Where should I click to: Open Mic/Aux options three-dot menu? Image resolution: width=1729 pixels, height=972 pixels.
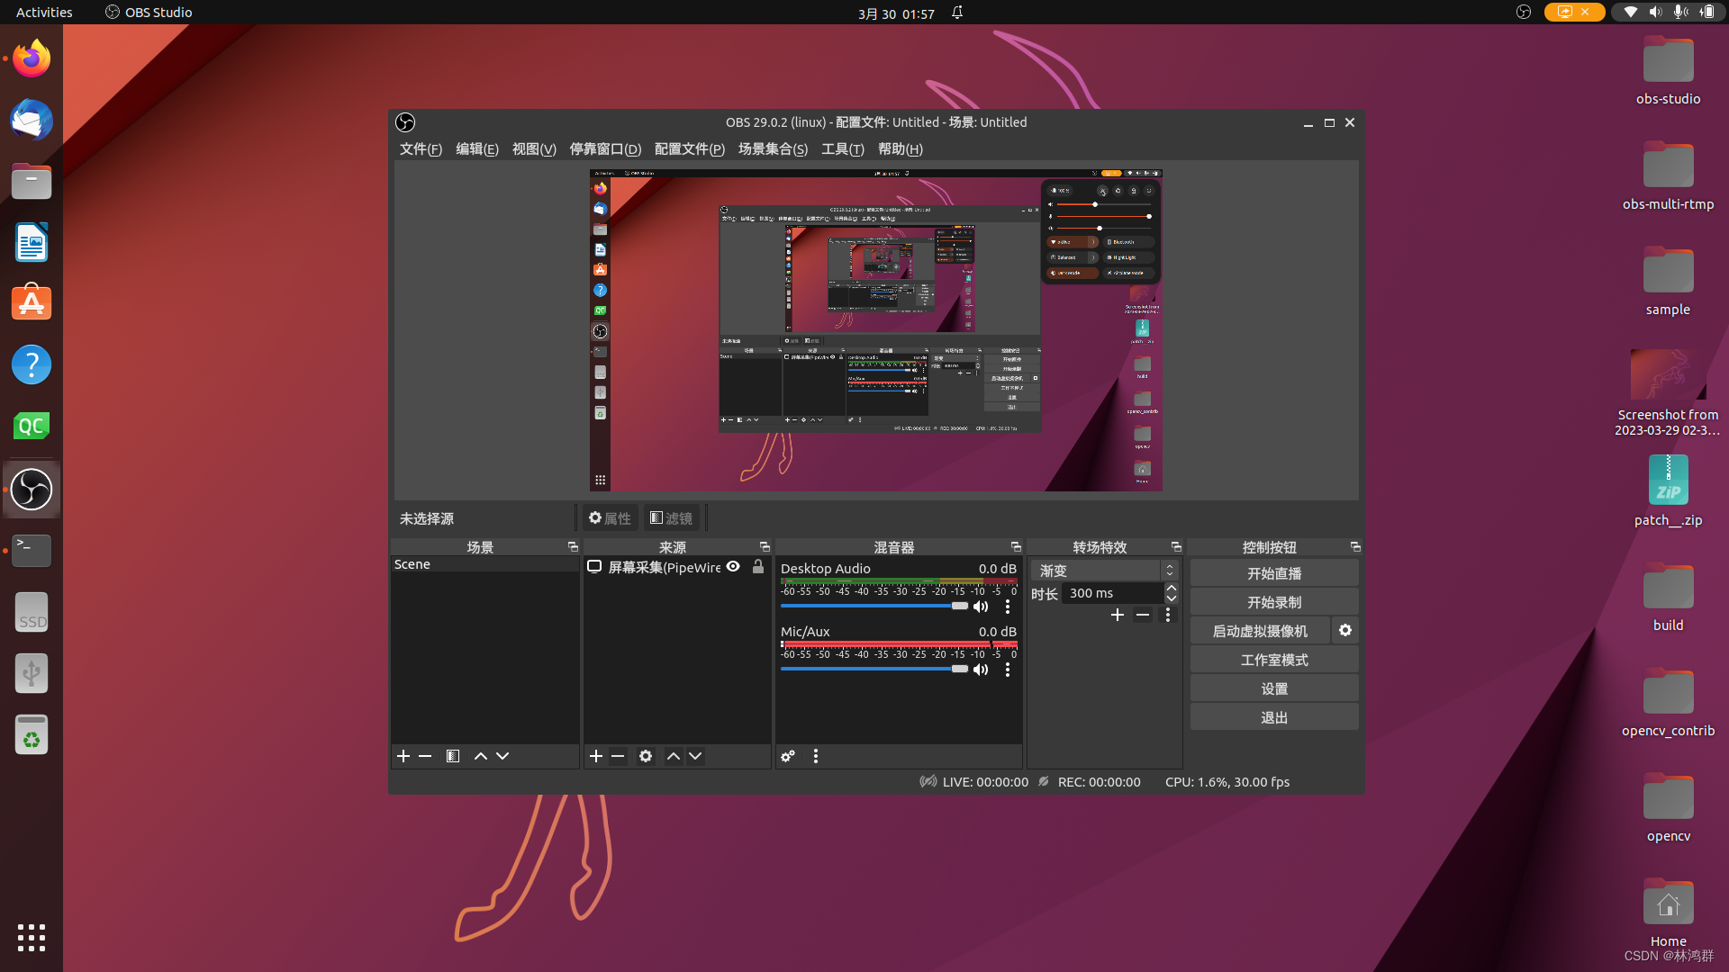[1008, 670]
